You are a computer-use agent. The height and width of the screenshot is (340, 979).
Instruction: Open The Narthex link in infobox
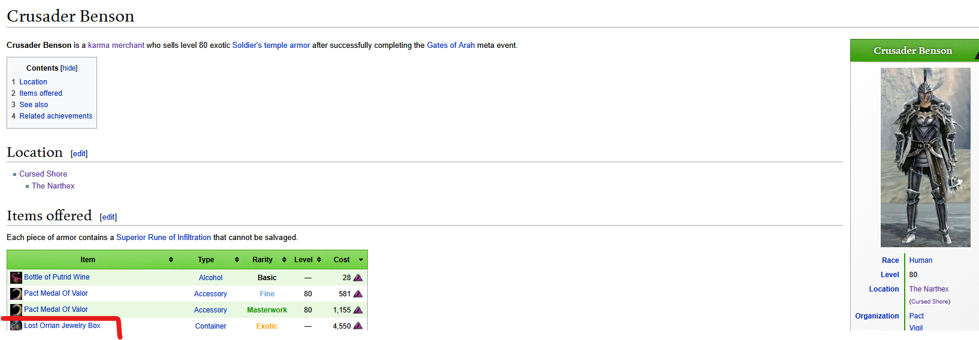(929, 289)
